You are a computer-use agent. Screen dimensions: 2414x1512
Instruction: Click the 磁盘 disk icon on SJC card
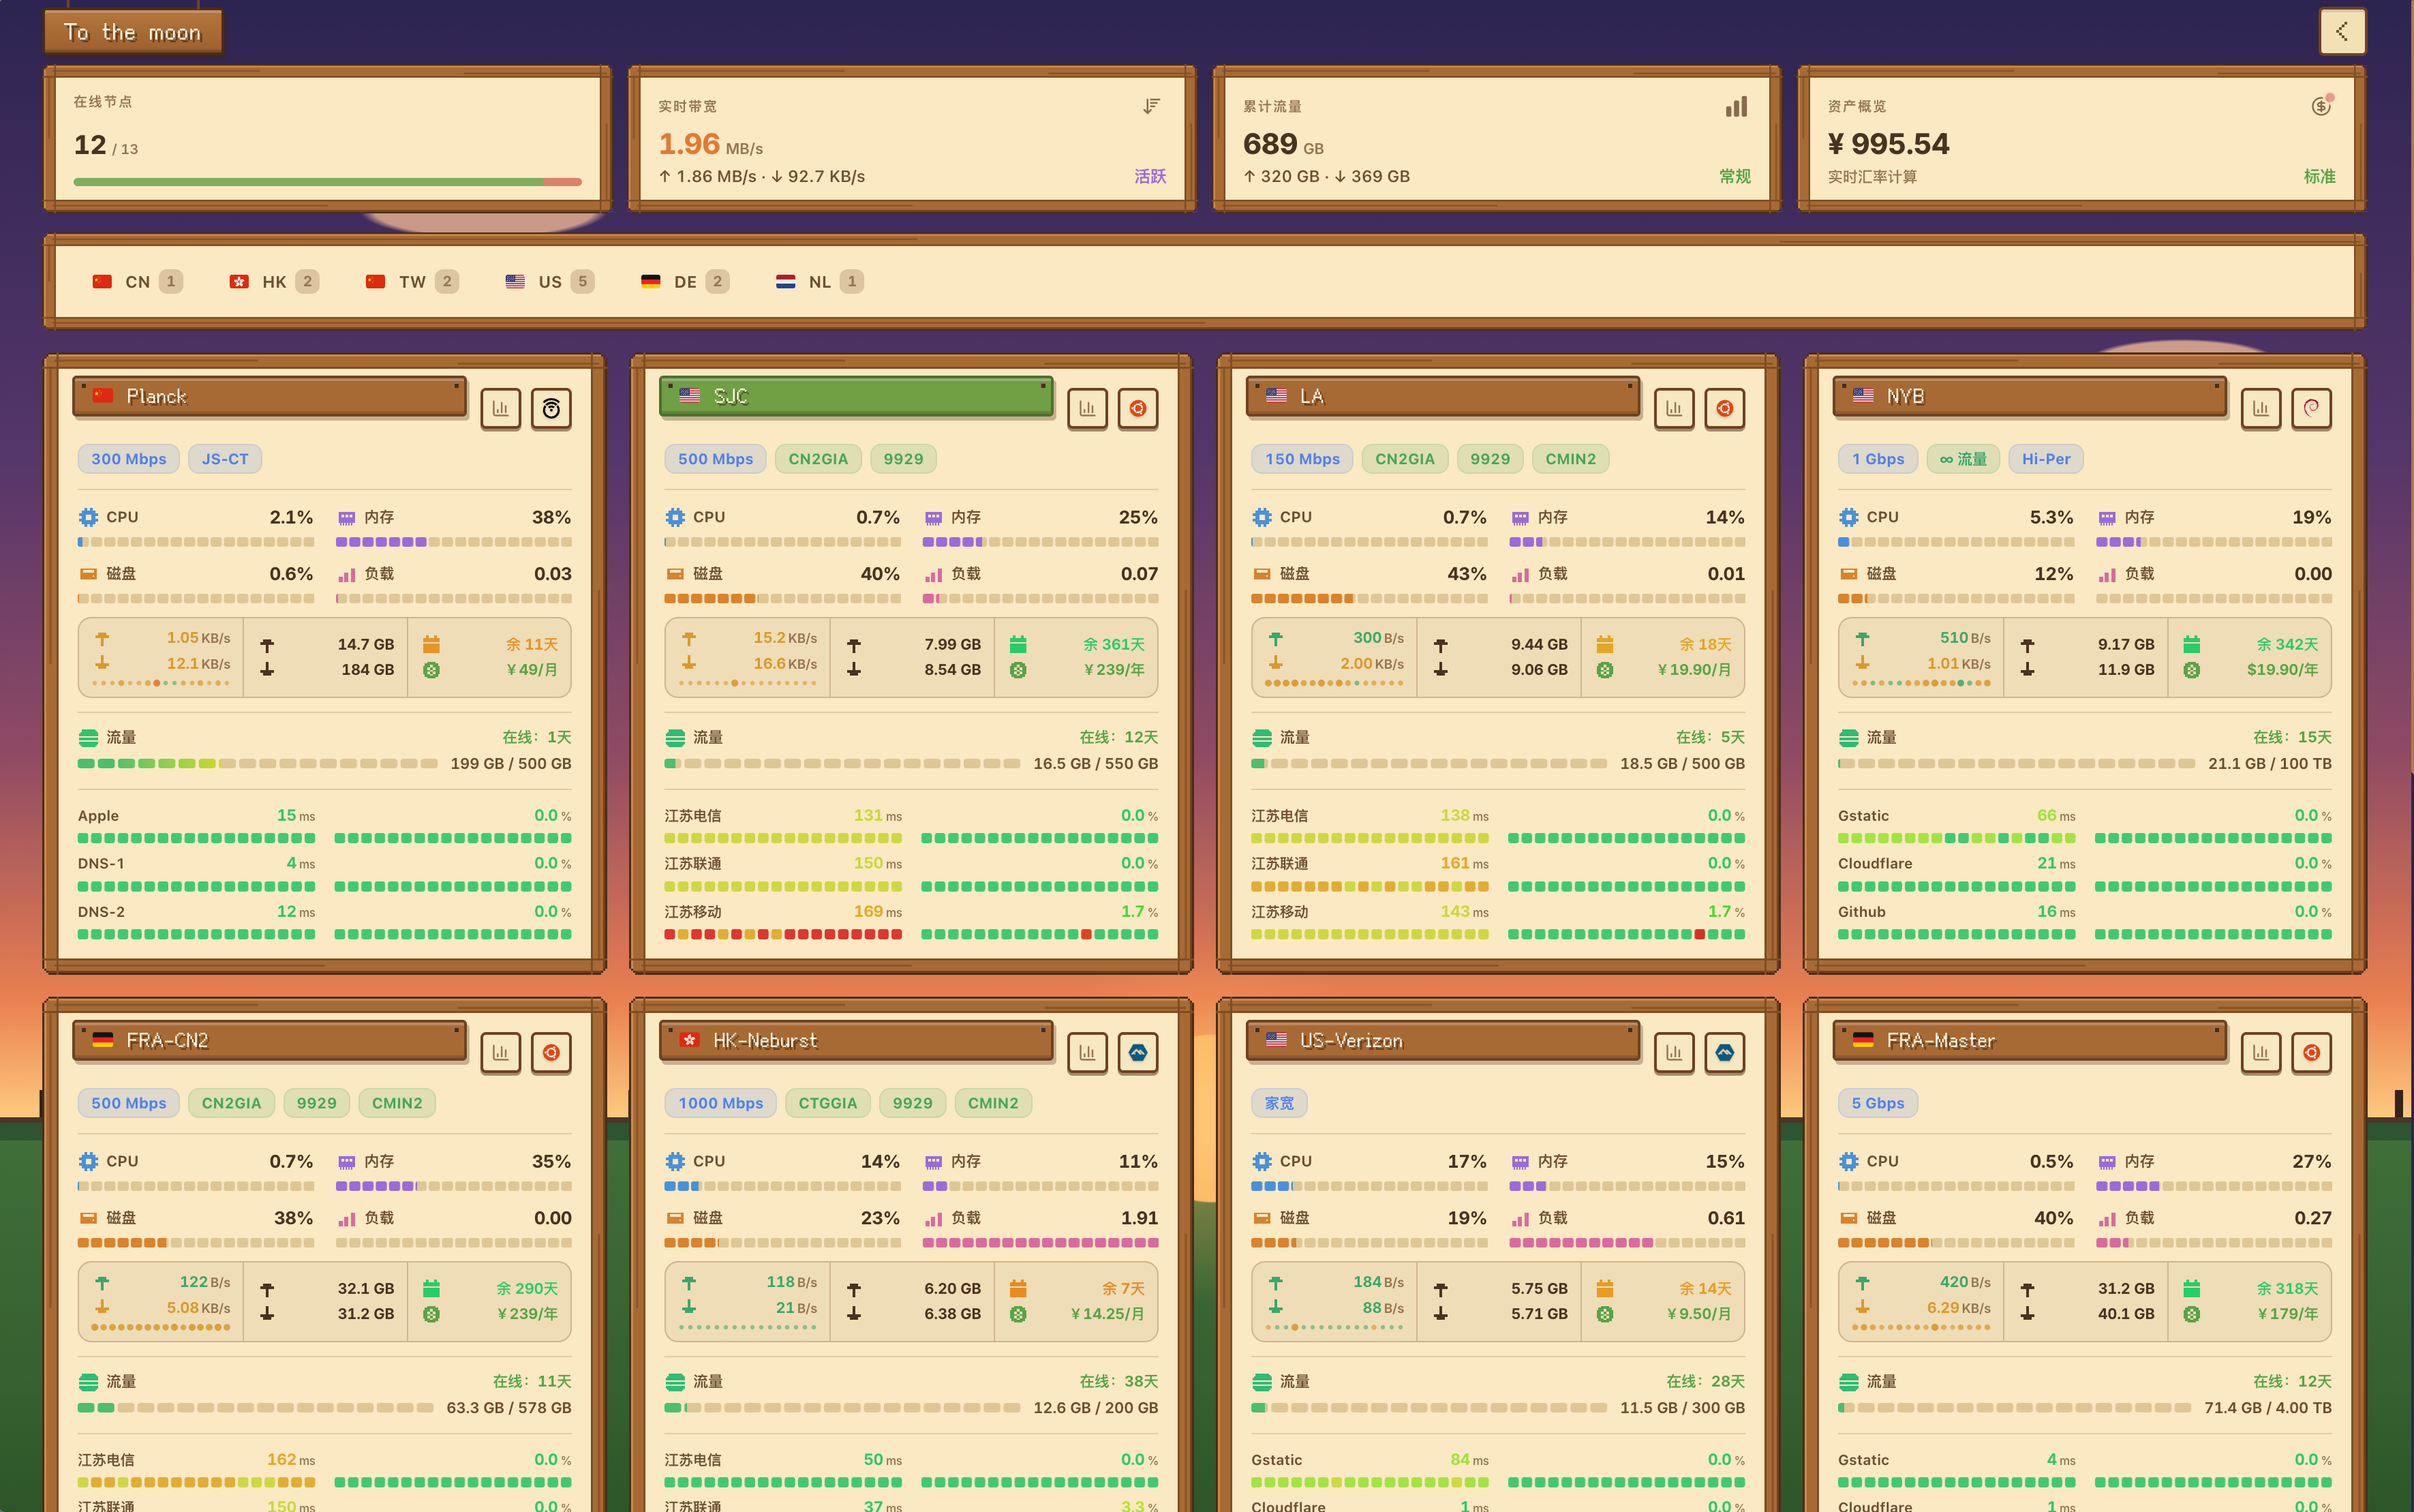tap(675, 574)
